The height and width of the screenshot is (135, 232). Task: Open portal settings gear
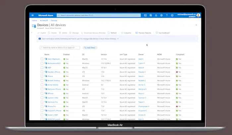pyautogui.click(x=161, y=15)
